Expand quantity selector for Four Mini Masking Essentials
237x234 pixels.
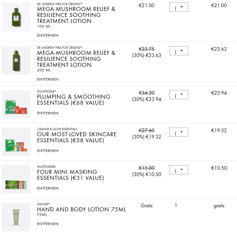tap(179, 170)
